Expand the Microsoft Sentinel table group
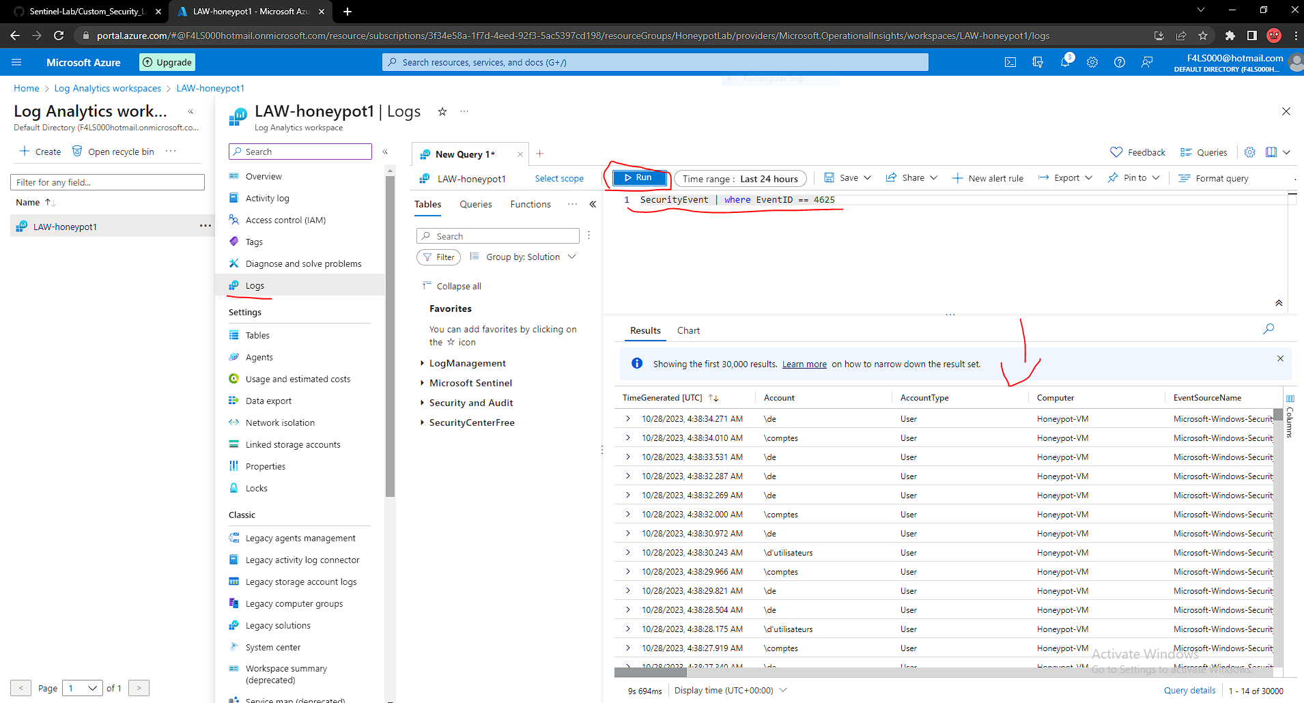Image resolution: width=1304 pixels, height=703 pixels. [x=422, y=384]
